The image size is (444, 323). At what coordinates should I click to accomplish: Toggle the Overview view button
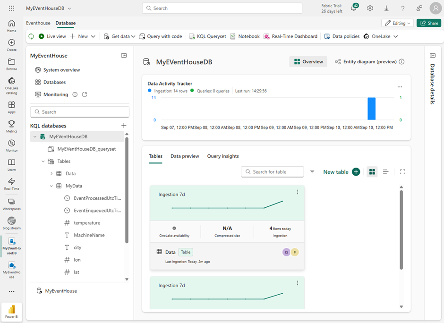click(308, 62)
